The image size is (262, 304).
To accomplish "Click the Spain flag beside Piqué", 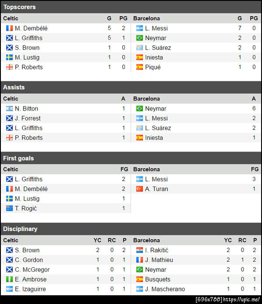I will [140, 67].
